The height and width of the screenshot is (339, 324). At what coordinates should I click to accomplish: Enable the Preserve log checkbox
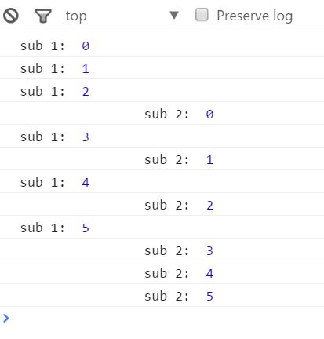(202, 15)
